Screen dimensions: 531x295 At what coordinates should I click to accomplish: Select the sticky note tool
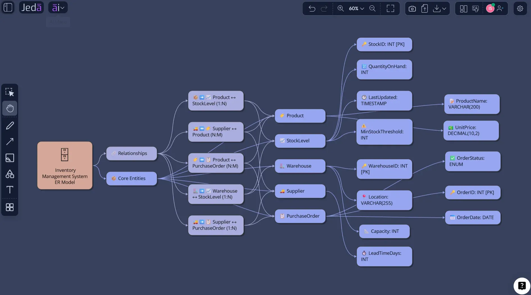pos(10,158)
